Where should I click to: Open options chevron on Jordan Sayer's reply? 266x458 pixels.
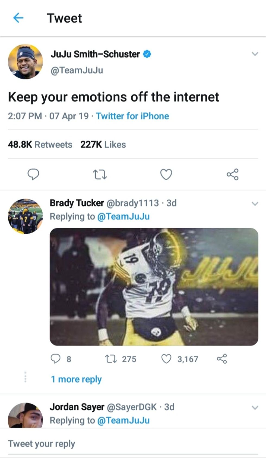(255, 407)
